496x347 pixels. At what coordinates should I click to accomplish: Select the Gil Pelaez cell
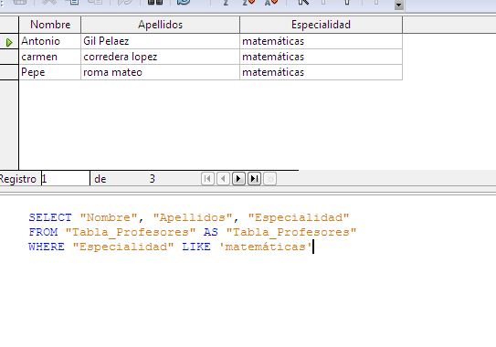[x=161, y=41]
